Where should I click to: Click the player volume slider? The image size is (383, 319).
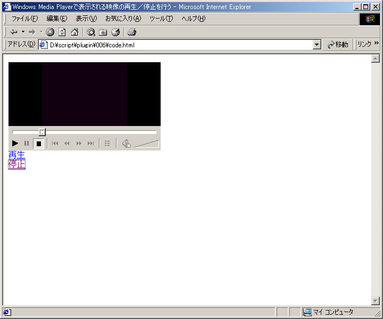[x=146, y=144]
